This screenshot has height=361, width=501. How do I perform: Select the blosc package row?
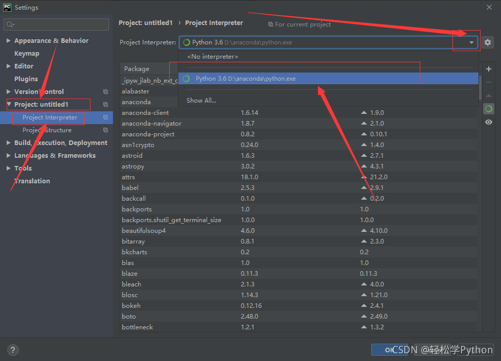(x=299, y=295)
